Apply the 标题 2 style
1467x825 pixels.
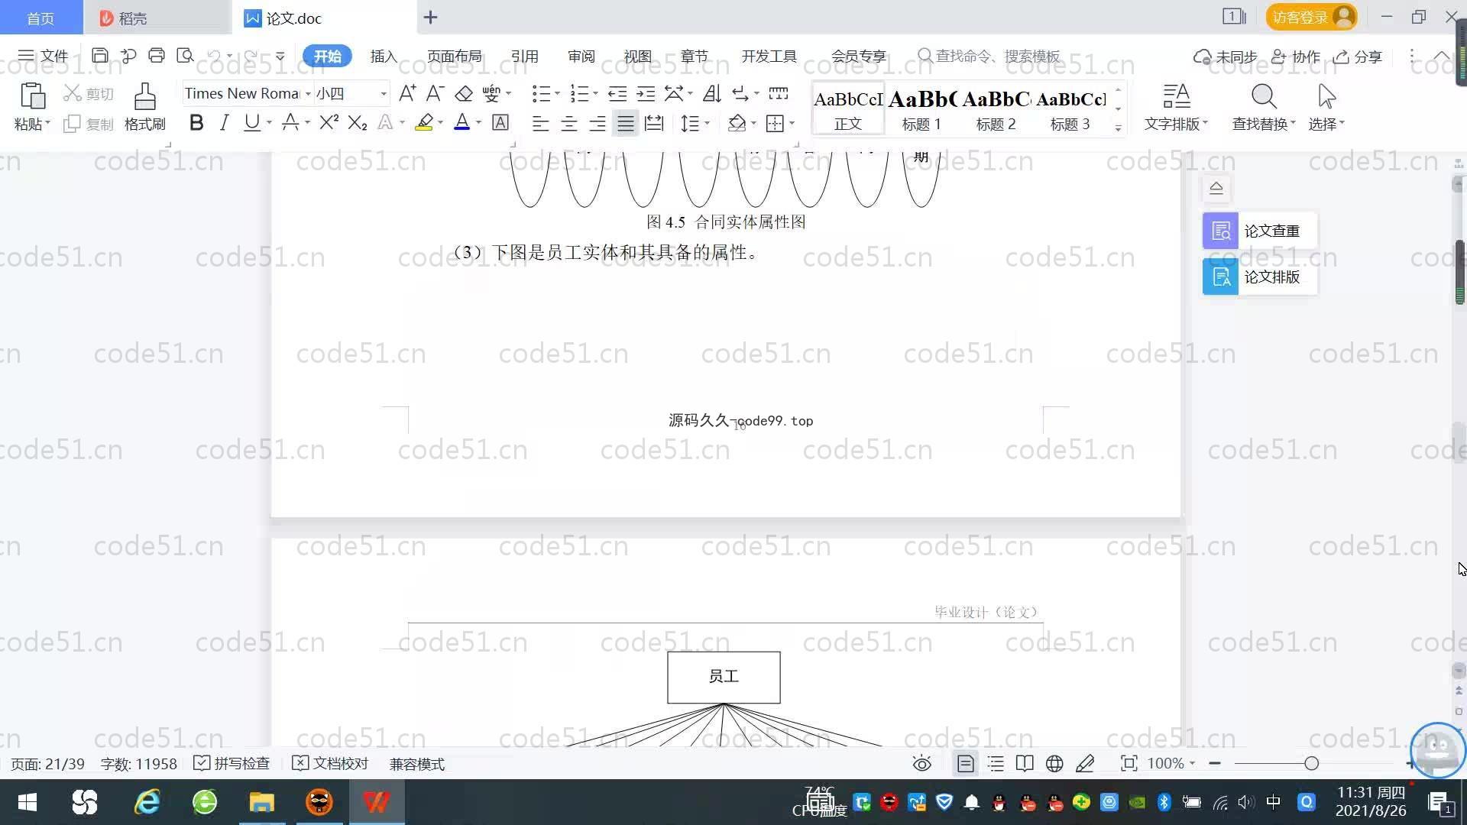(x=996, y=108)
